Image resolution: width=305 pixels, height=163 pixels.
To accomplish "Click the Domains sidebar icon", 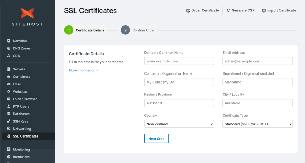I will tap(9, 41).
